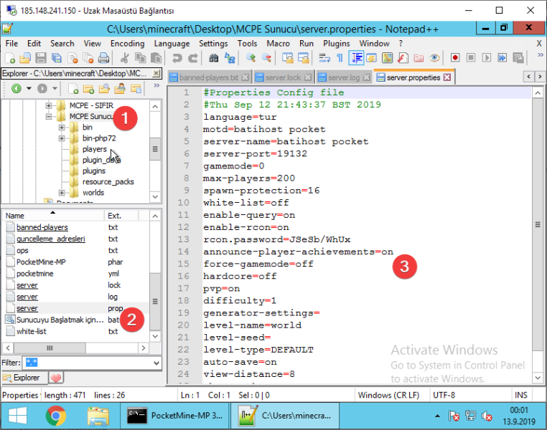
Task: Open the Go Forward history dropdown arrow
Action: coord(55,88)
